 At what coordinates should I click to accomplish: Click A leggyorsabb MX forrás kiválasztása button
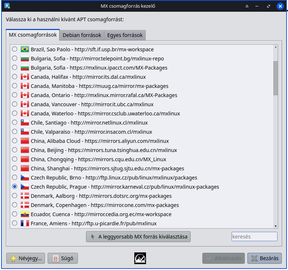coord(138,237)
